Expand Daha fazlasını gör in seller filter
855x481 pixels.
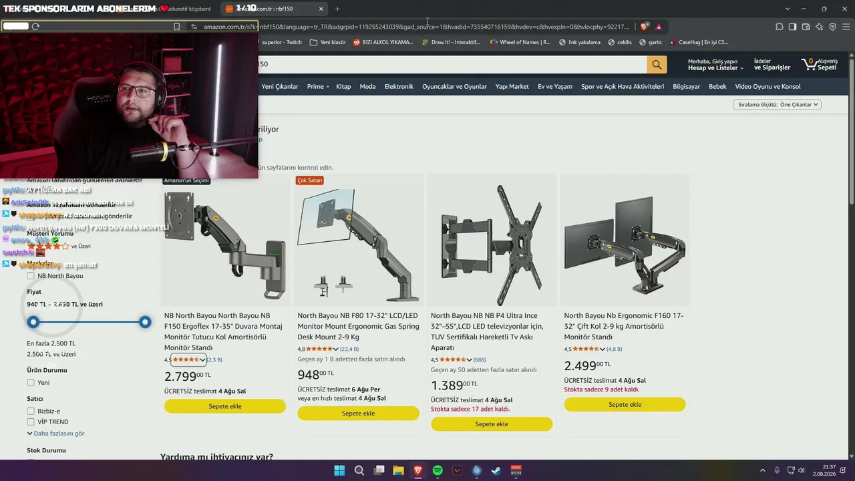point(55,434)
